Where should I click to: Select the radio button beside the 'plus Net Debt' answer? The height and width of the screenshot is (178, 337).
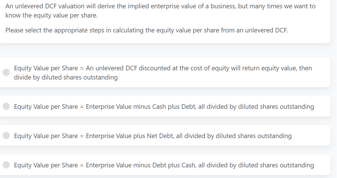point(6,136)
